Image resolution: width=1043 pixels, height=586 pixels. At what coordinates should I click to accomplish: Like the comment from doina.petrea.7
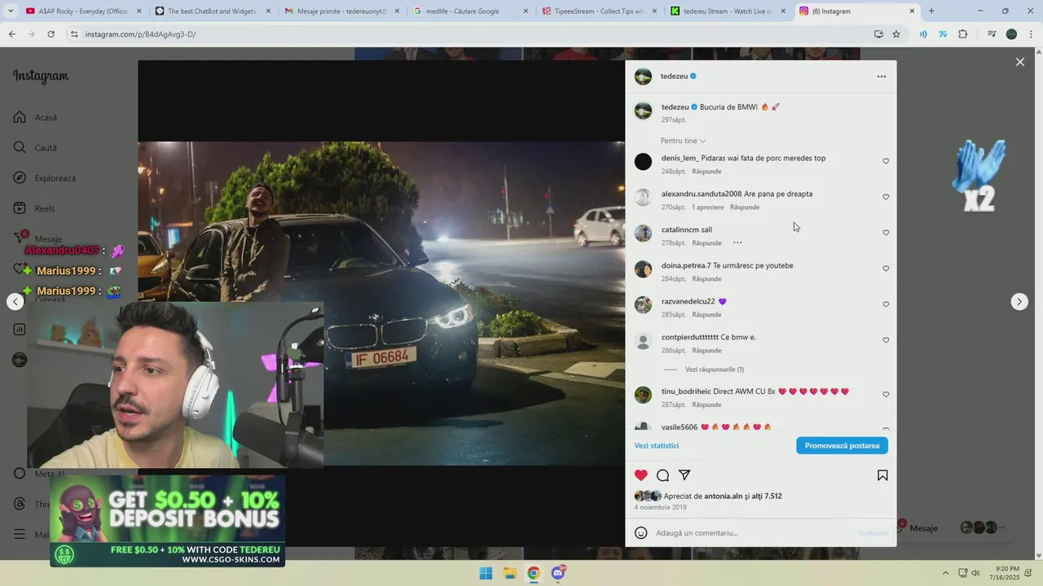pyautogui.click(x=886, y=269)
